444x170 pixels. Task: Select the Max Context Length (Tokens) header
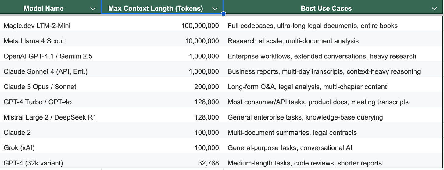point(162,7)
